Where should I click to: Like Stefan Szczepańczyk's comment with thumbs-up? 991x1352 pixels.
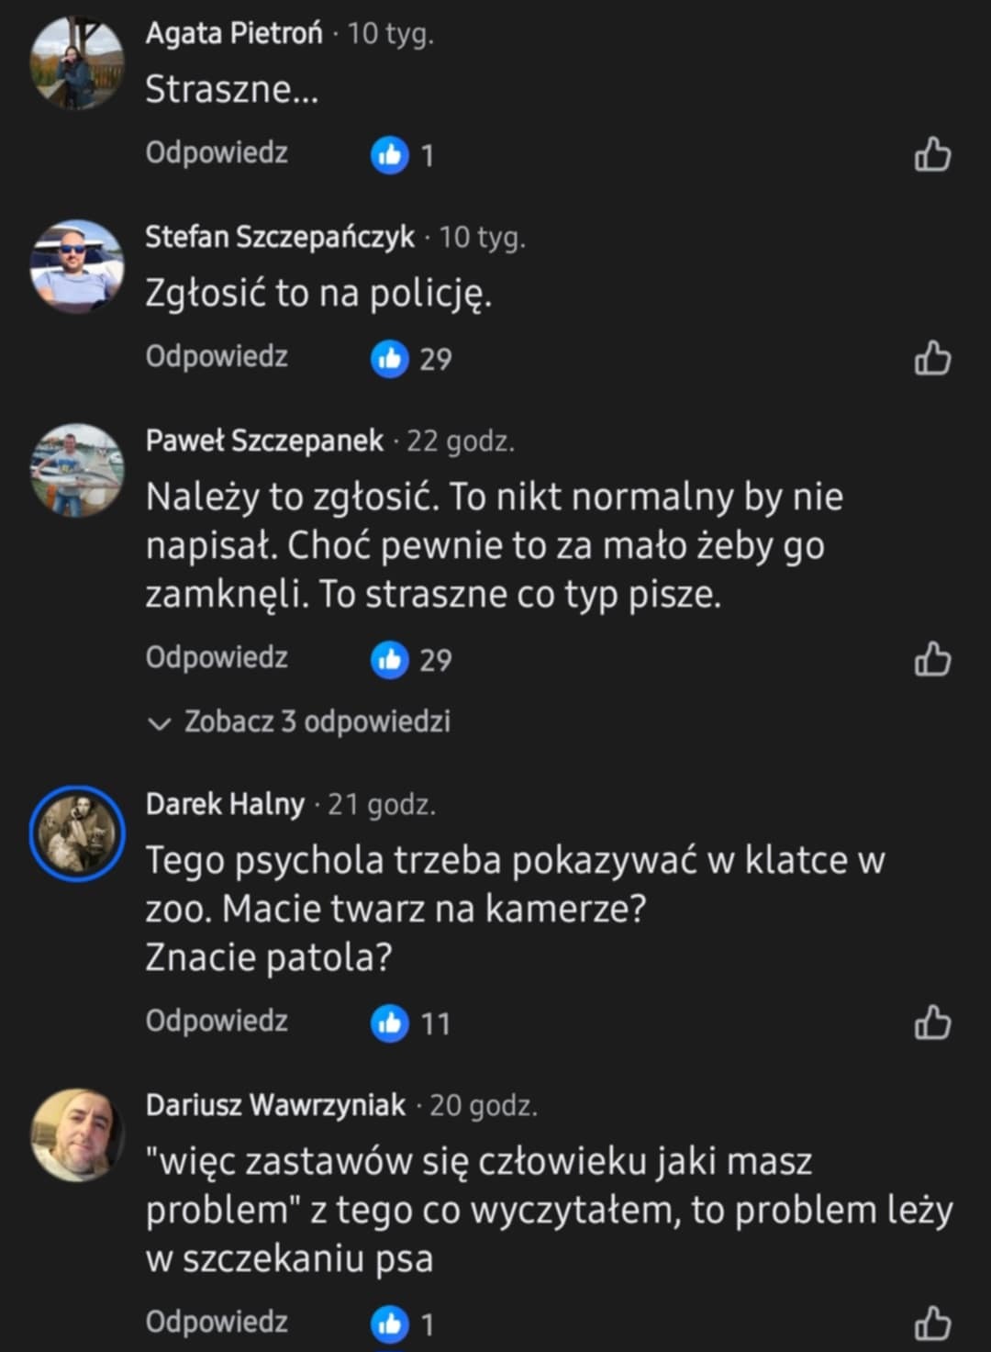click(932, 358)
